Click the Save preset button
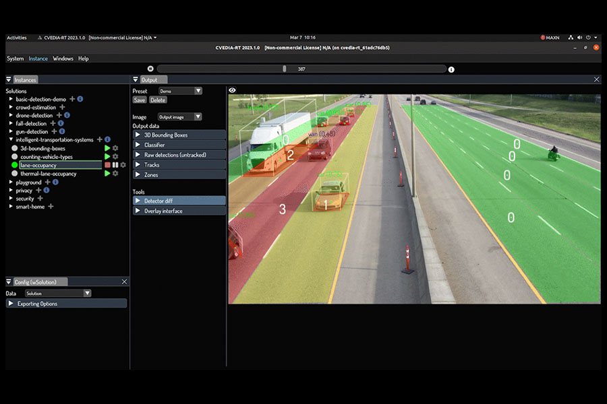 point(140,100)
